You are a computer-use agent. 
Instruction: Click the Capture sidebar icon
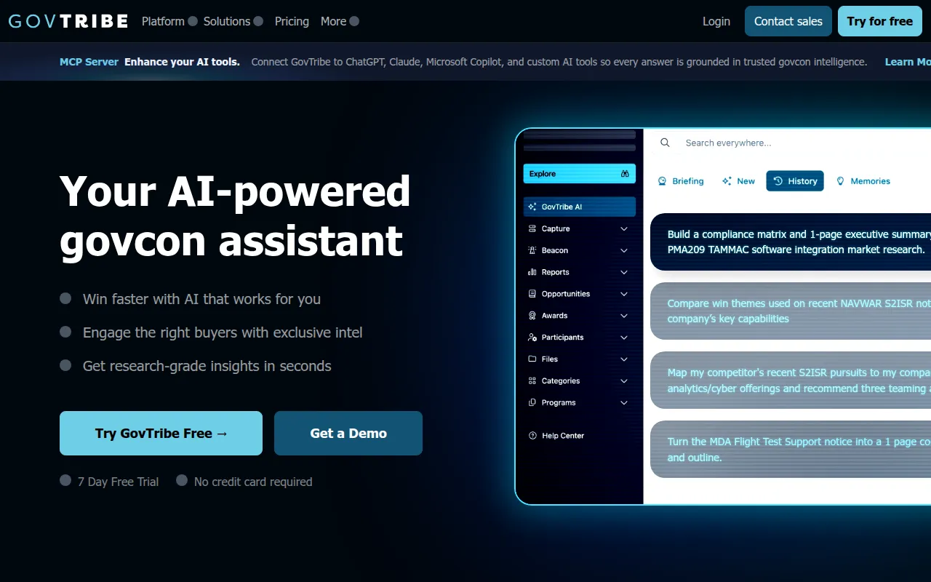532,228
